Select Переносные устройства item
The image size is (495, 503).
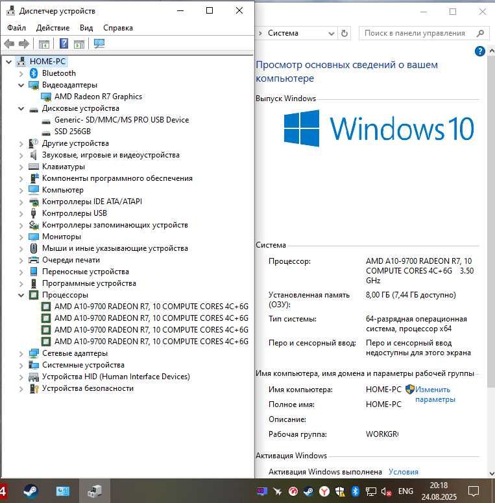[x=86, y=272]
